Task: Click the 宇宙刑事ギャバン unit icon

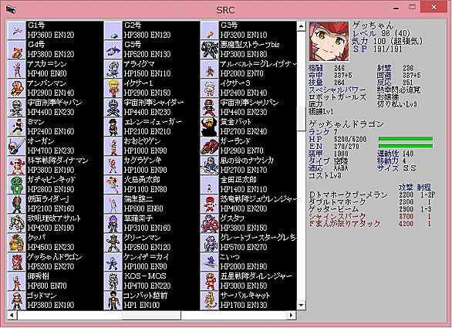Action: pos(16,107)
